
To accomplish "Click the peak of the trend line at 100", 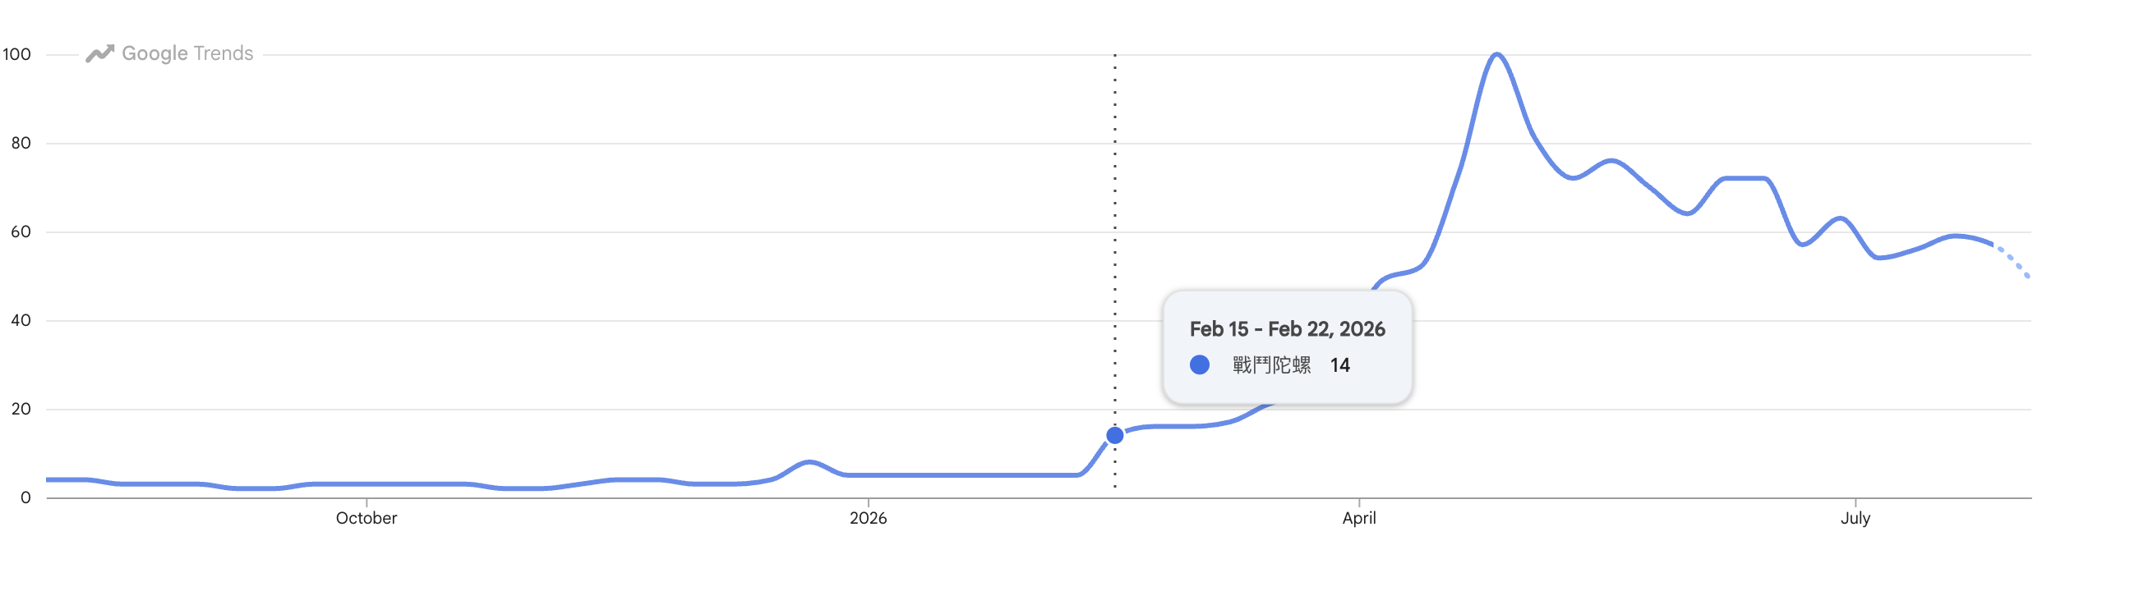I will tap(1496, 55).
